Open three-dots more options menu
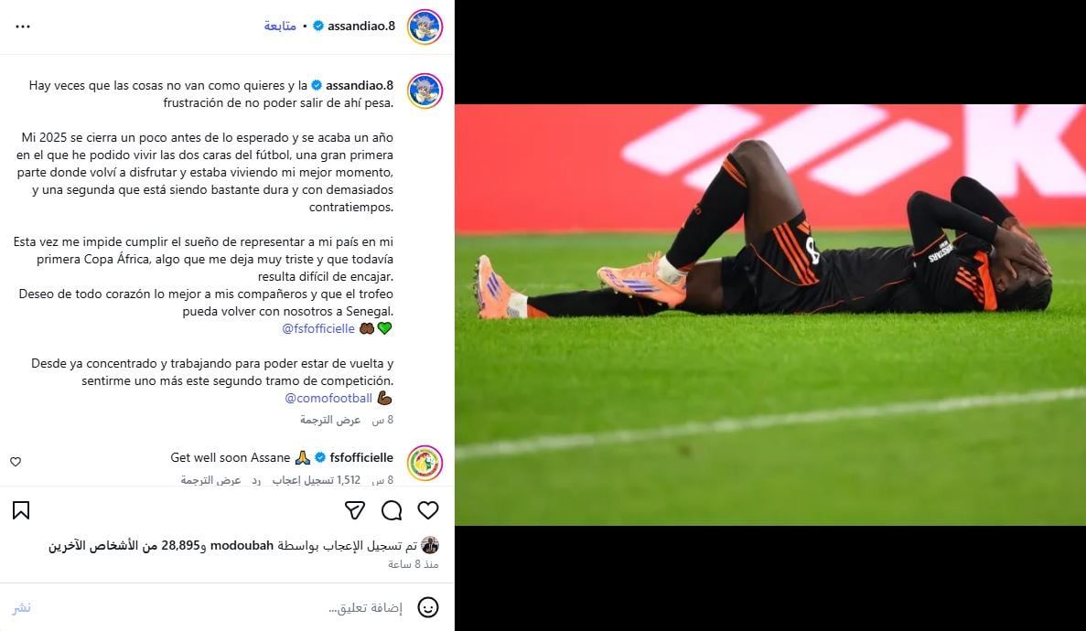The width and height of the screenshot is (1086, 631). coord(23,27)
